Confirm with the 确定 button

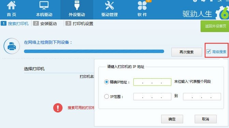(x=172, y=119)
